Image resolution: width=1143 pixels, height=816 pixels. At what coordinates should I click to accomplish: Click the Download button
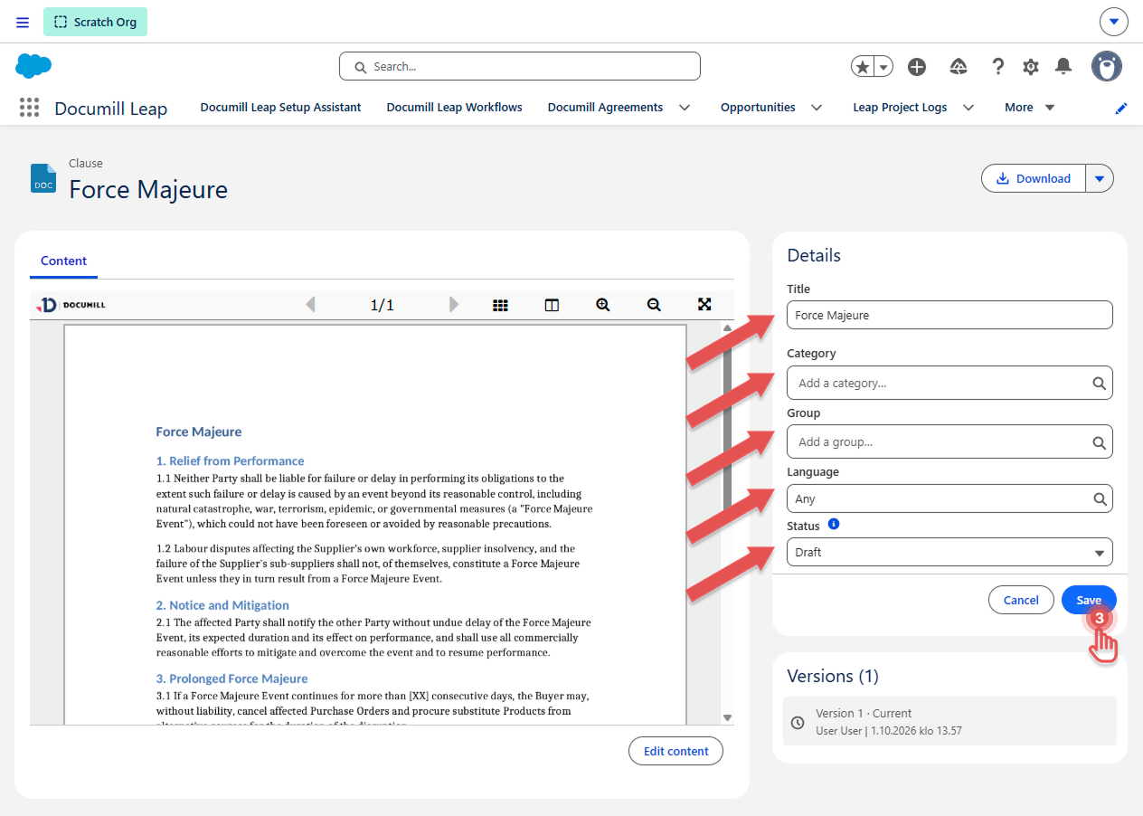tap(1034, 178)
